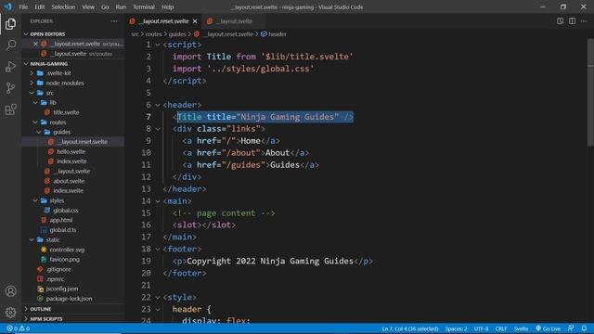Image resolution: width=594 pixels, height=334 pixels.
Task: Open the Search view in activity bar
Action: [x=10, y=45]
